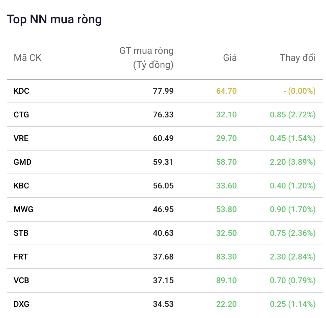Screen dimensions: 326x318
Task: Click the DXG stock symbol
Action: point(21,304)
